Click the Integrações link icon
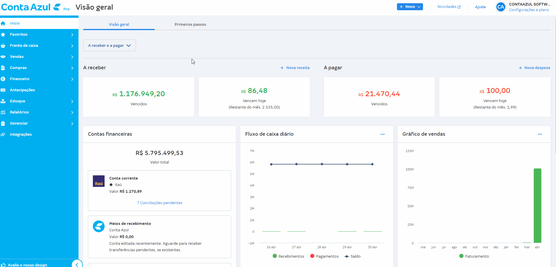Viewport: 556px width, 267px height. pos(3,135)
